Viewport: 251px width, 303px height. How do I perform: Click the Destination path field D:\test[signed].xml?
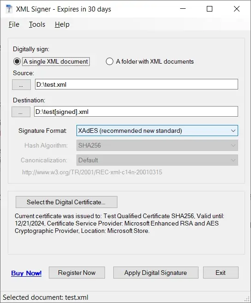pos(136,112)
